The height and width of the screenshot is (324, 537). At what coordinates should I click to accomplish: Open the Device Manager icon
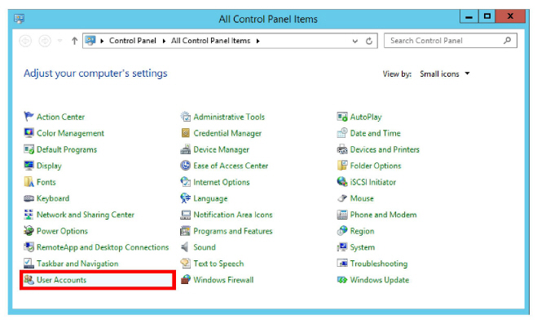[185, 149]
